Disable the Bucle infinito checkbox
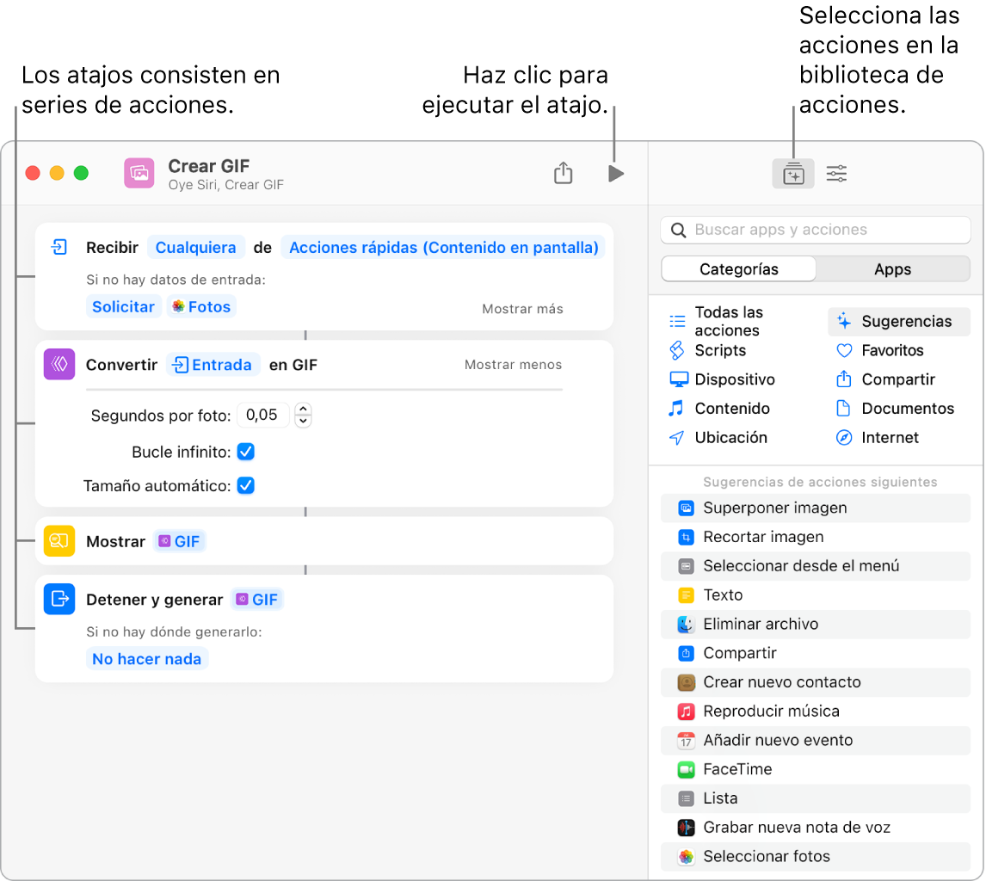This screenshot has width=986, height=881. tap(245, 451)
